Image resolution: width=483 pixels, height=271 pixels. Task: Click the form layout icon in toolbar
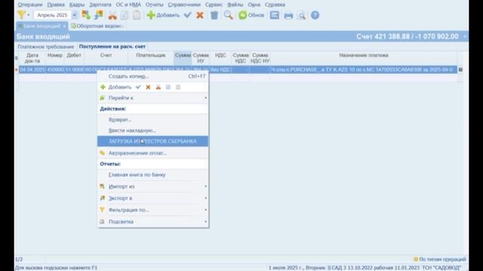(274, 15)
